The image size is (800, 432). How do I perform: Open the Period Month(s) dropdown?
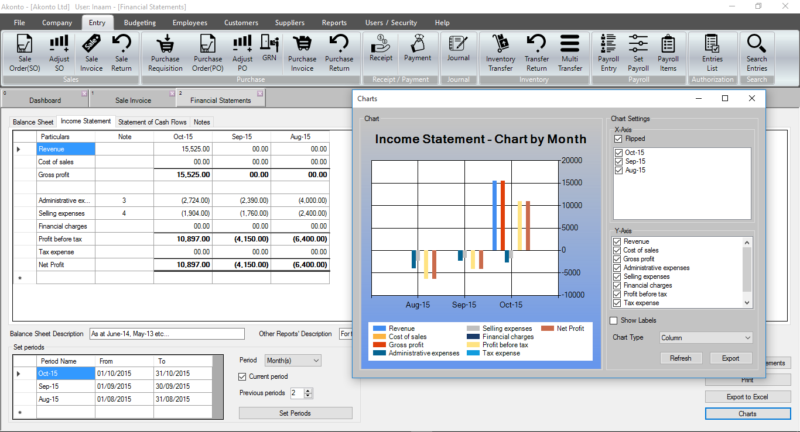293,361
